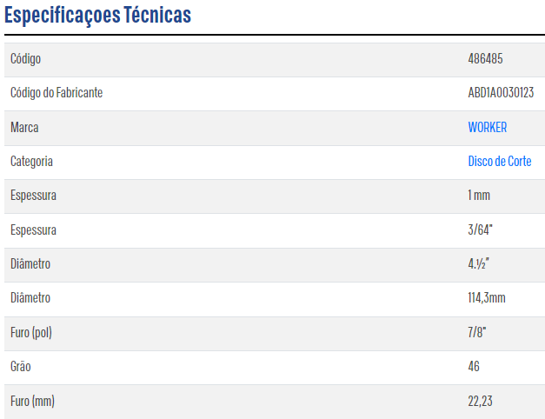Click the Marca row label

tap(24, 127)
